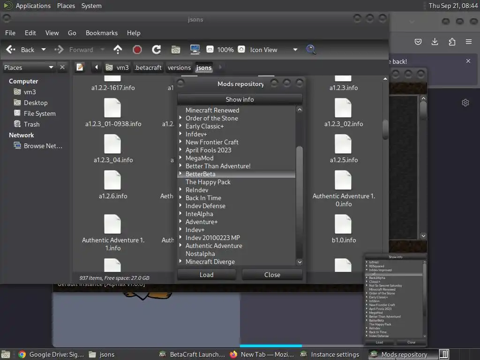Open the Help menu
The height and width of the screenshot is (360, 480).
click(x=134, y=33)
